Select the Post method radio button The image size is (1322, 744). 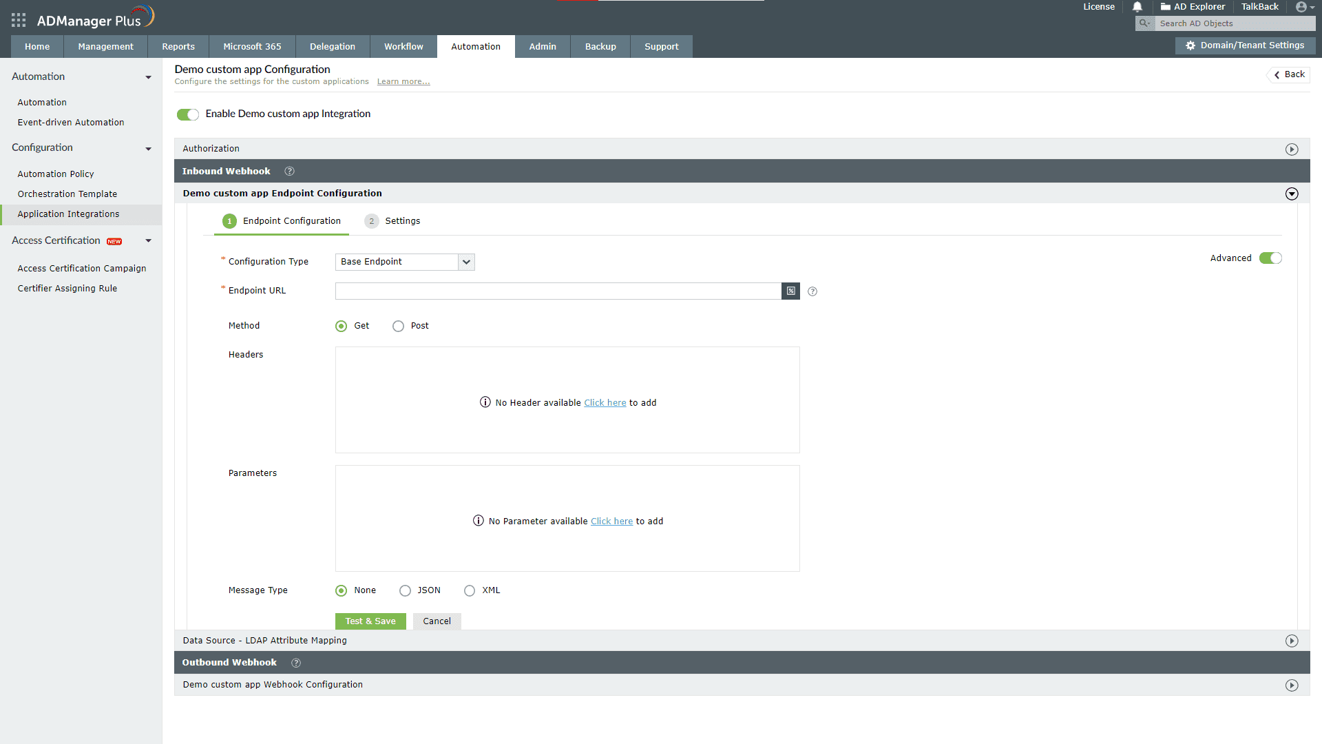tap(397, 325)
